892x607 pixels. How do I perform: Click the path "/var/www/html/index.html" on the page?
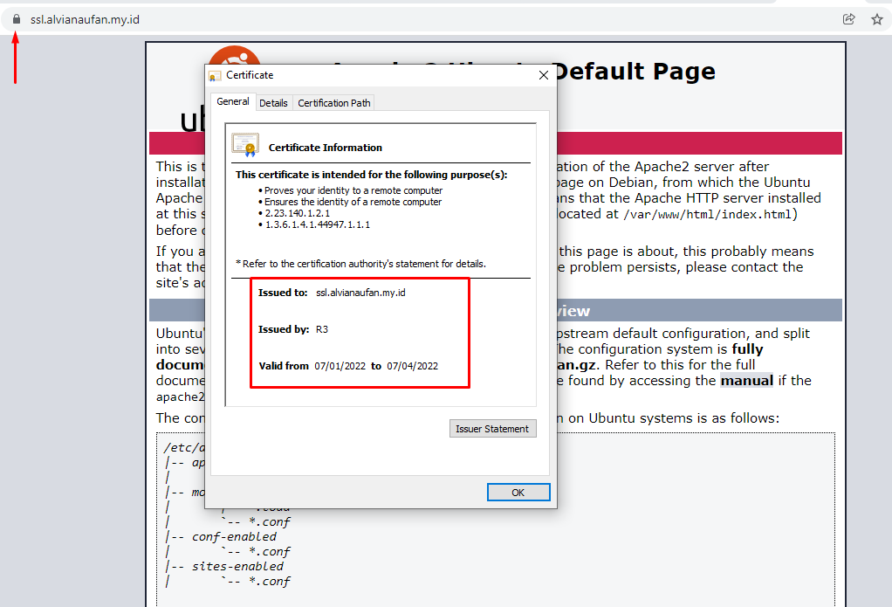click(x=708, y=215)
